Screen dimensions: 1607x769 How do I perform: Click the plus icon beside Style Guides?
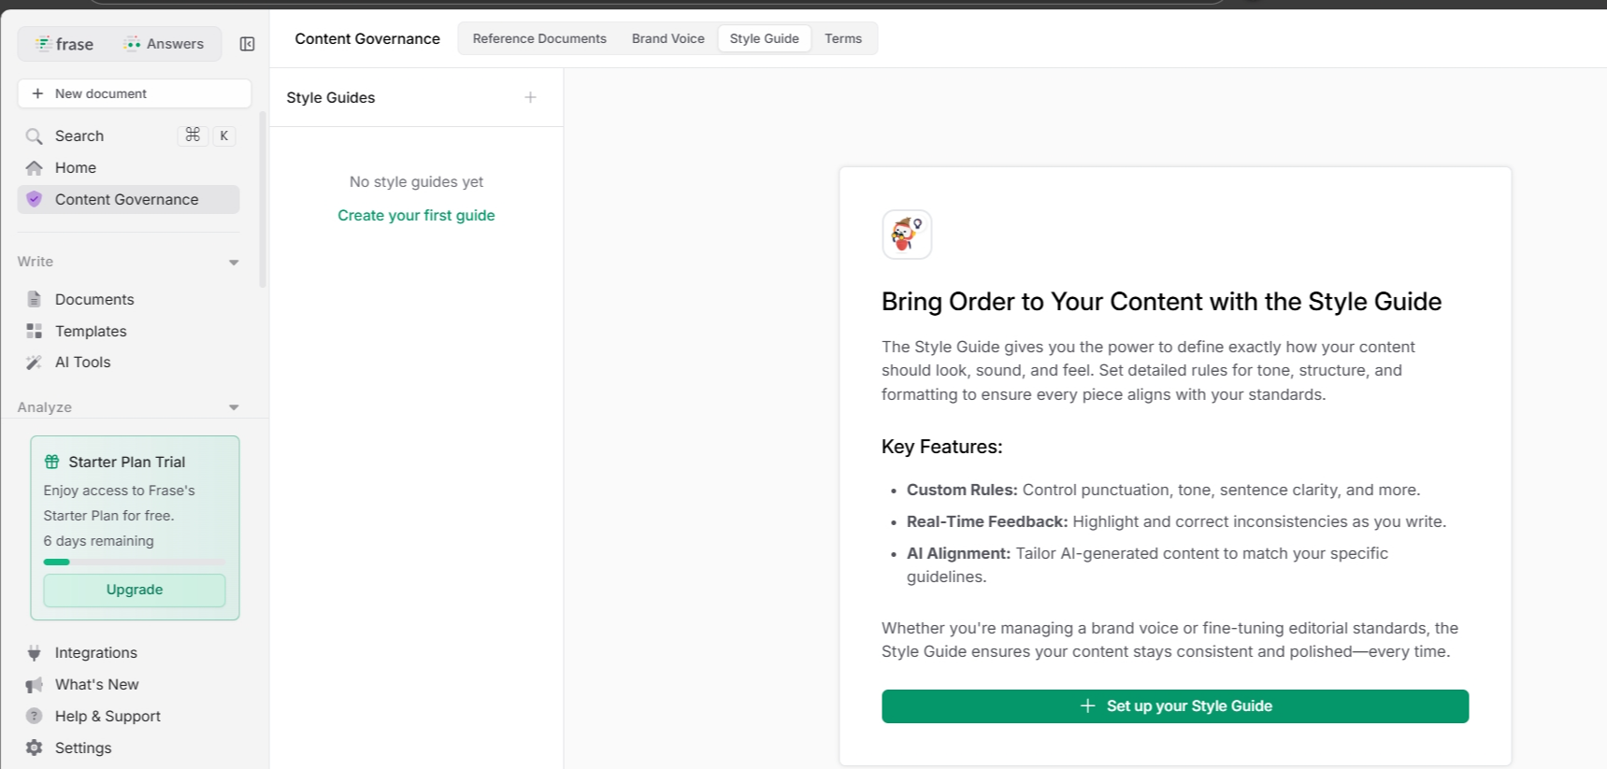[x=530, y=97]
